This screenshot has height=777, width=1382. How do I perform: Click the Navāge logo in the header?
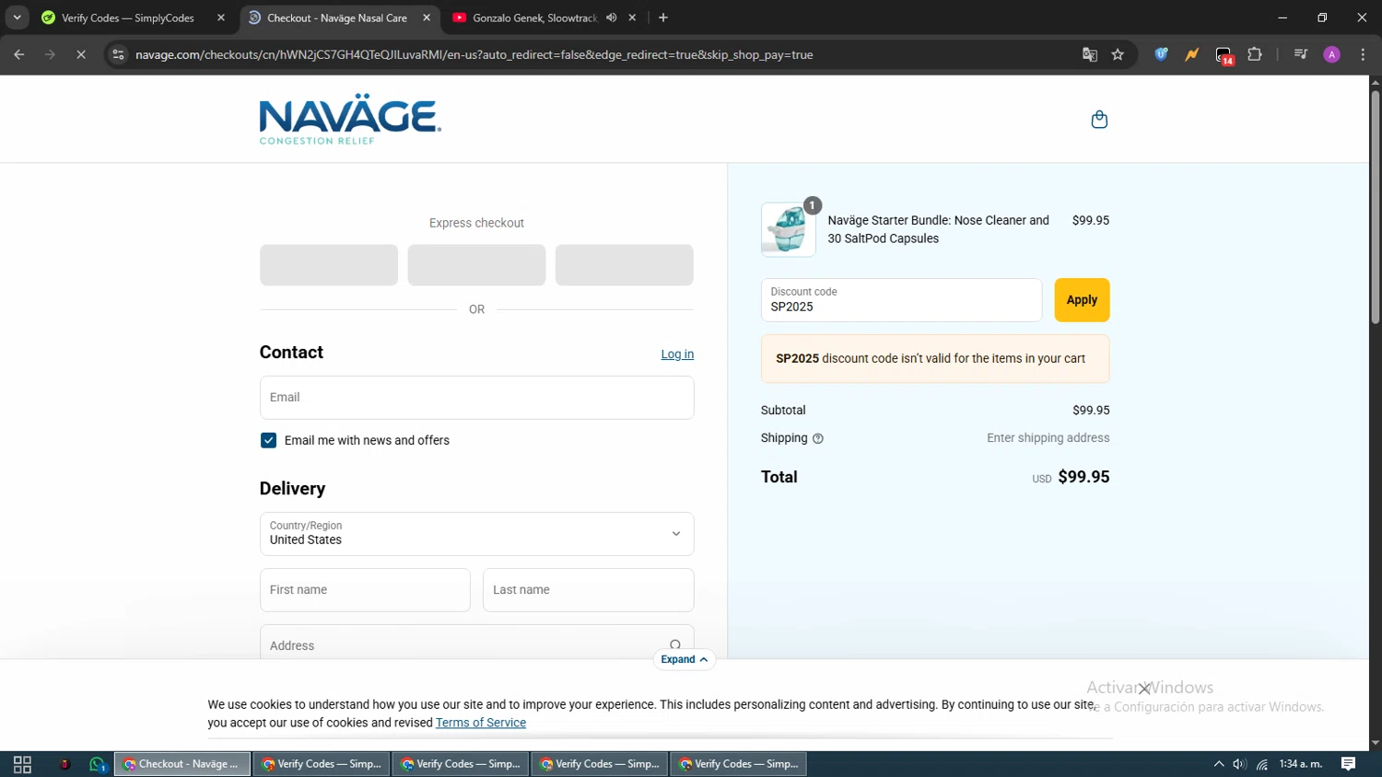click(x=350, y=120)
